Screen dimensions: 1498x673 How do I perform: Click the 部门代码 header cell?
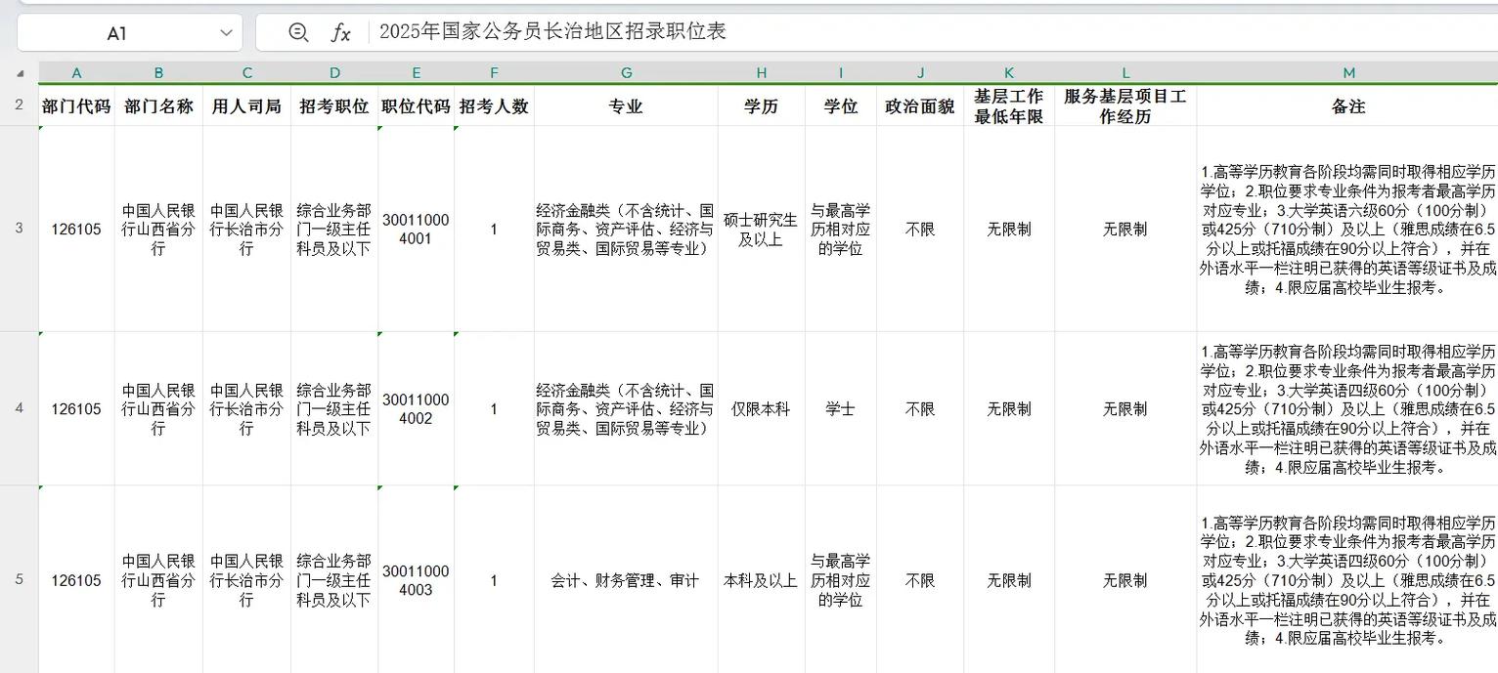point(76,105)
